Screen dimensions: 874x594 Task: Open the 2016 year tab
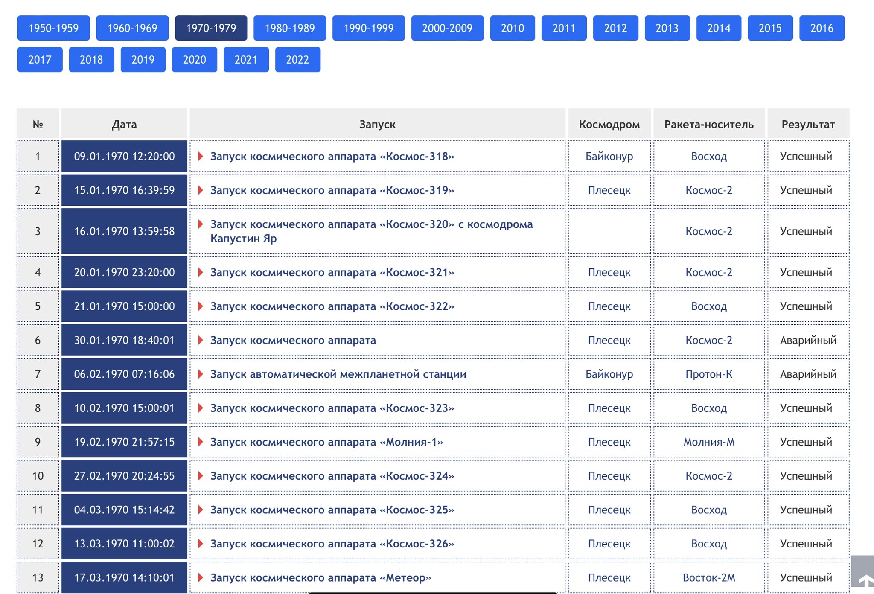[822, 28]
